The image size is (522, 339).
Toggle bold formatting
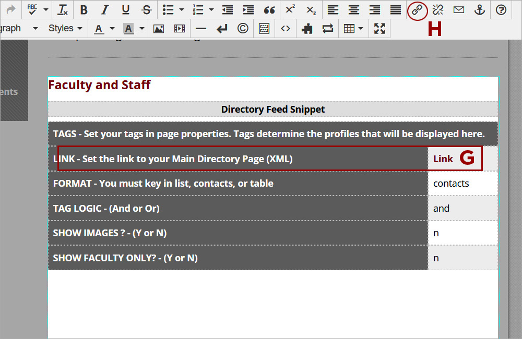tap(84, 9)
